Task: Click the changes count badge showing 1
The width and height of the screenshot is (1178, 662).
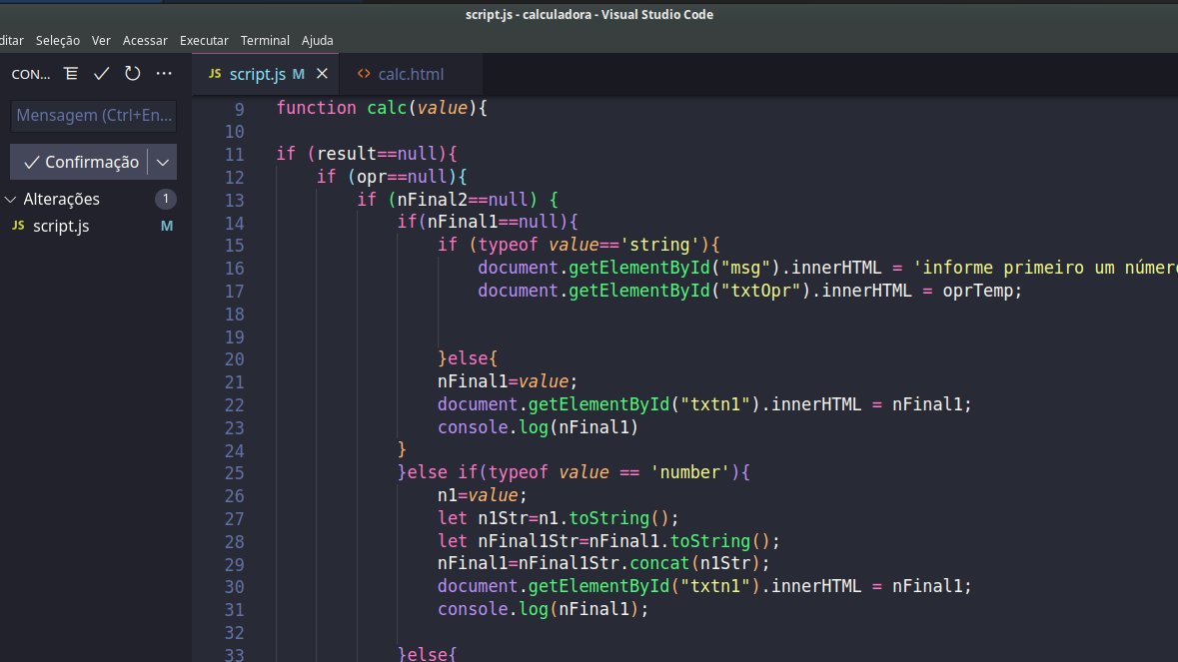Action: coord(165,199)
